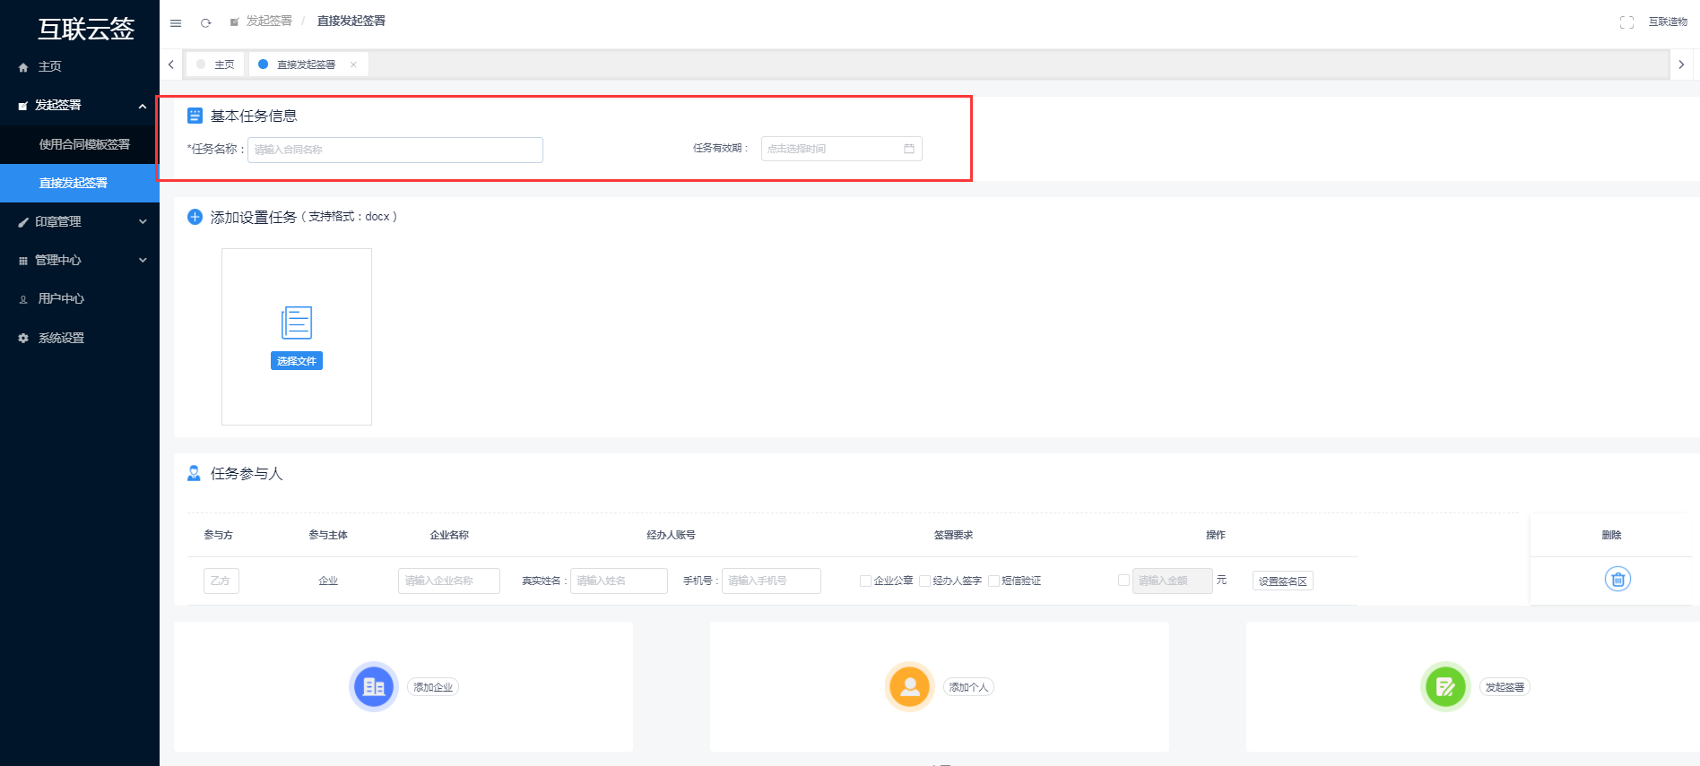The height and width of the screenshot is (766, 1700).
Task: Click the orange 添加个人 person icon
Action: tap(910, 687)
